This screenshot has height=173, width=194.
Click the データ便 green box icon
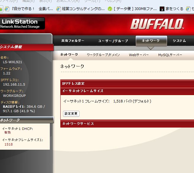point(110,9)
